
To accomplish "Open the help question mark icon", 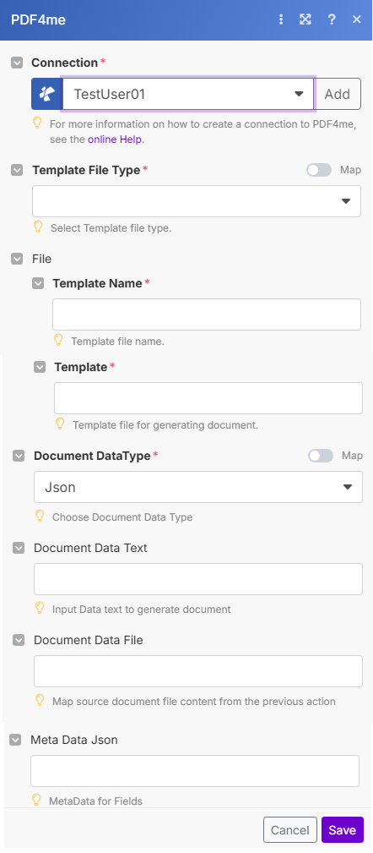I will (x=331, y=19).
